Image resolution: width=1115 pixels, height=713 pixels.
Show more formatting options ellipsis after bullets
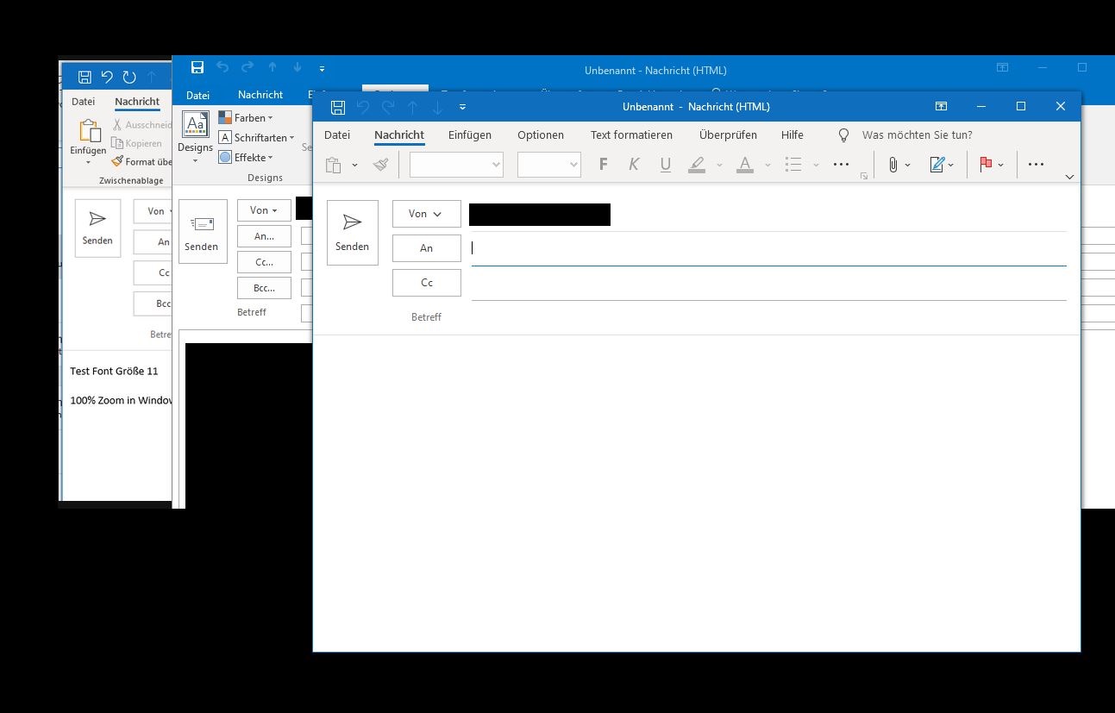[842, 165]
